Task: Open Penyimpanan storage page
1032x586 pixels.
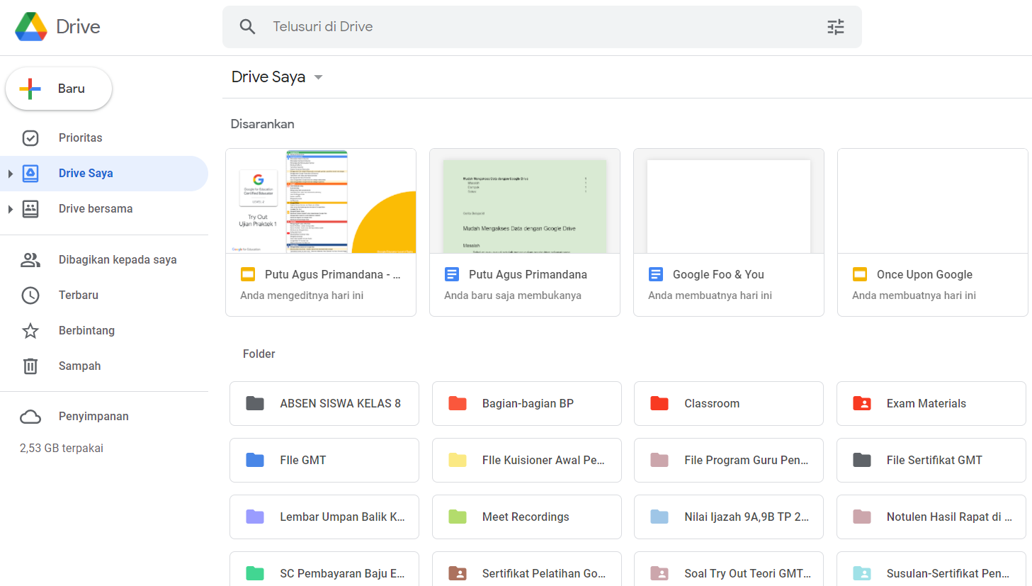Action: pyautogui.click(x=104, y=416)
